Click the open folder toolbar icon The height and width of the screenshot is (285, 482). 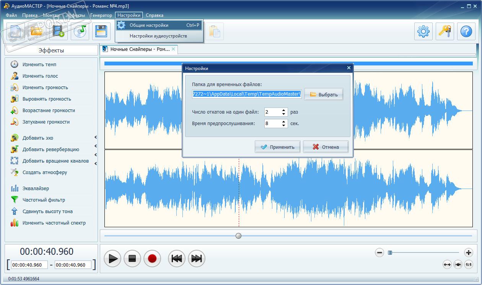(37, 31)
